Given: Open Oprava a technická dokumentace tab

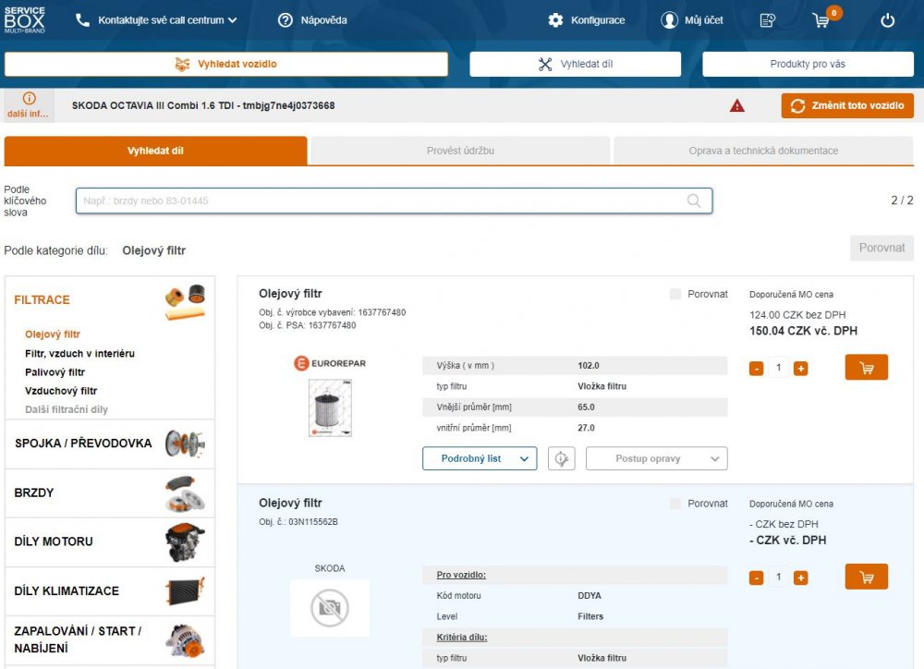Looking at the screenshot, I should [x=764, y=151].
